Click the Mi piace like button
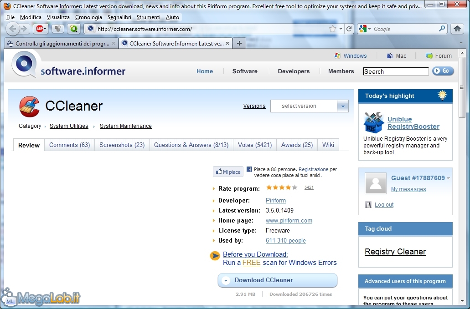The image size is (470, 309). [228, 172]
